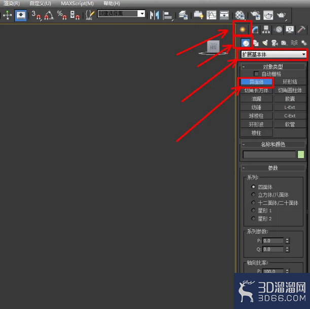Select the Space Warps wave icon
The width and height of the screenshot is (310, 309).
(x=294, y=43)
